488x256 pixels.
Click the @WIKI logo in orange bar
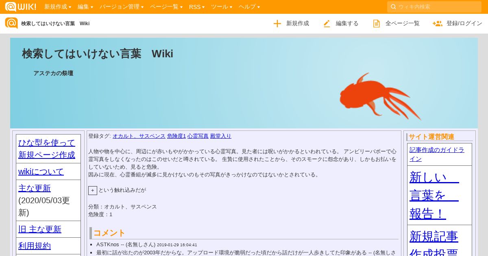pos(20,7)
